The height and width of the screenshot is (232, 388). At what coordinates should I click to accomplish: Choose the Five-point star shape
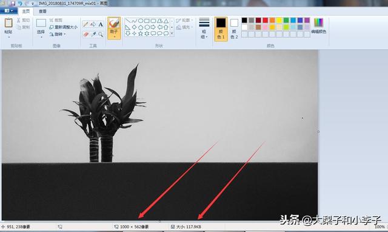(x=141, y=33)
